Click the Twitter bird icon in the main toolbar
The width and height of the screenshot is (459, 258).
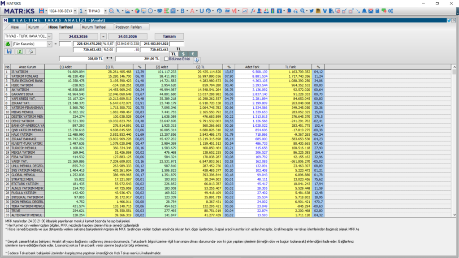312,11
